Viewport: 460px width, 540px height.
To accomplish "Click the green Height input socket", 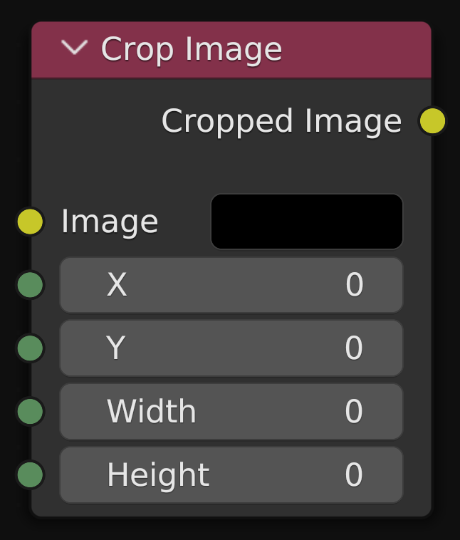I will point(31,475).
